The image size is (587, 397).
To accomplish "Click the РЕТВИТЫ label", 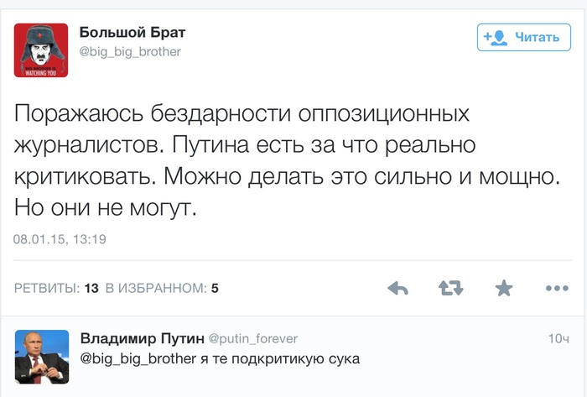I will point(47,288).
